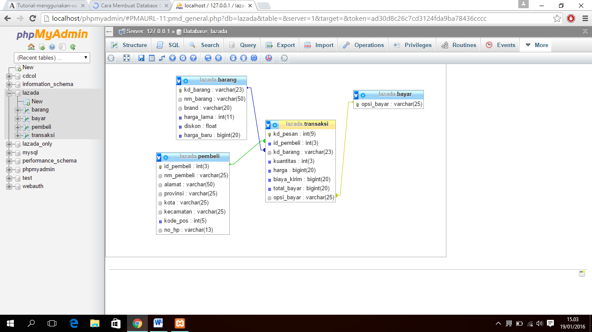Click the Server: 127.0.0.1 breadcrumb link
The height and width of the screenshot is (332, 592).
148,32
